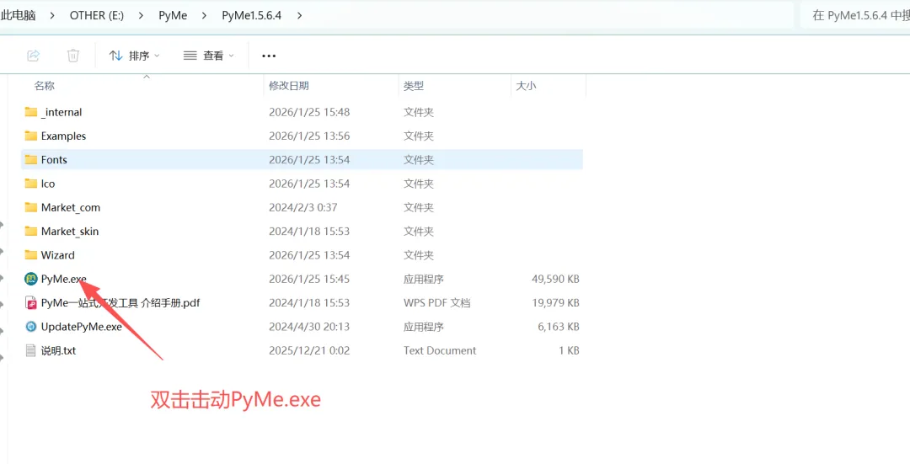Select the Market_skin folder name
The height and width of the screenshot is (464, 910).
[x=70, y=231]
